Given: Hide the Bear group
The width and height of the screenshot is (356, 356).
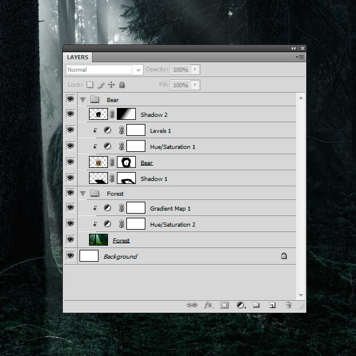Looking at the screenshot, I should (71, 99).
